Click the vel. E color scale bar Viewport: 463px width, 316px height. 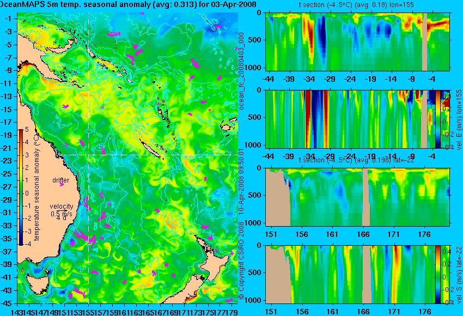pyautogui.click(x=437, y=119)
